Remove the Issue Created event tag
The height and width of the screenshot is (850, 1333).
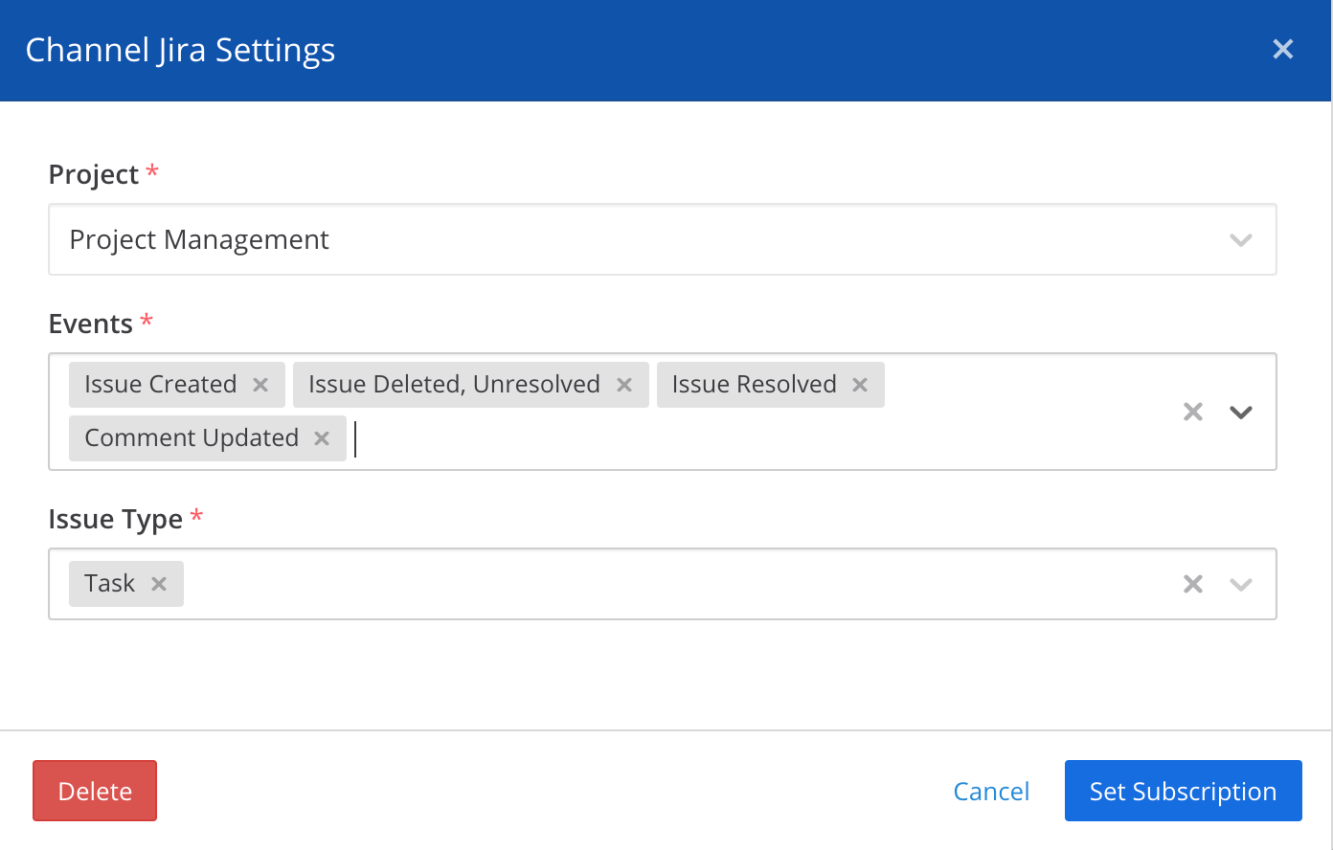260,384
